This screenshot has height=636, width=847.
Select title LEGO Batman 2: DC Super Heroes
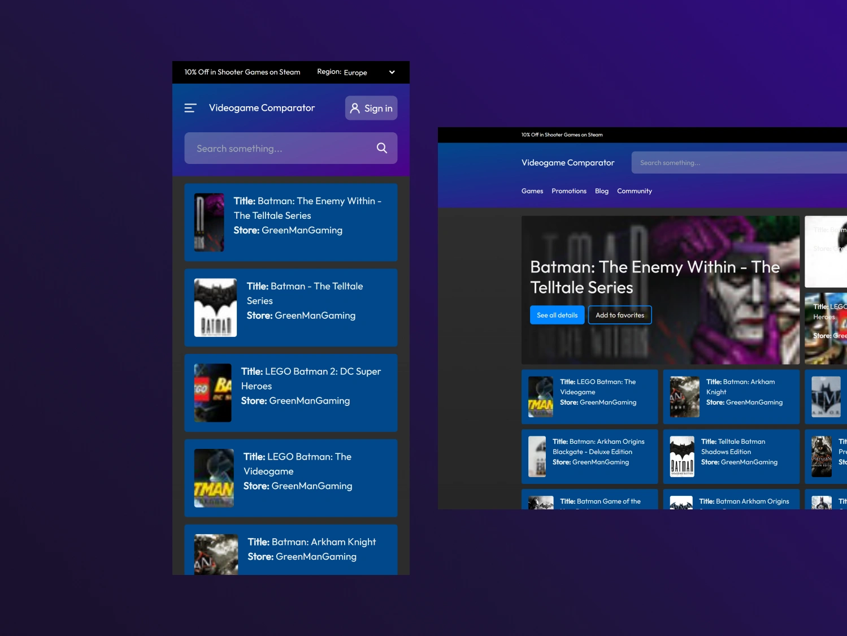coord(311,379)
